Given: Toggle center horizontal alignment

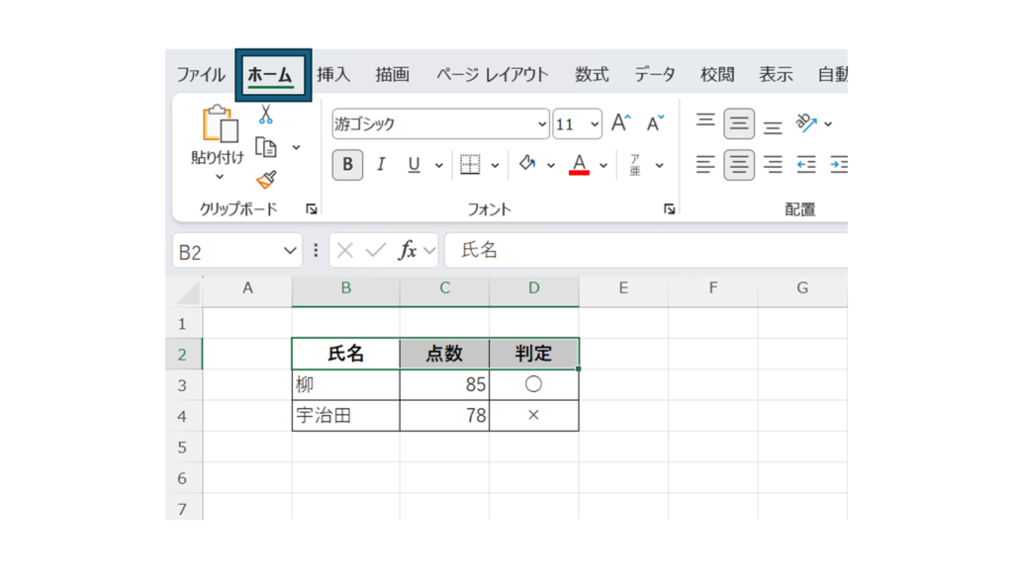Looking at the screenshot, I should click(x=739, y=165).
